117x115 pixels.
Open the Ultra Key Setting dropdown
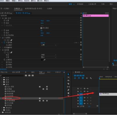click(x=49, y=57)
